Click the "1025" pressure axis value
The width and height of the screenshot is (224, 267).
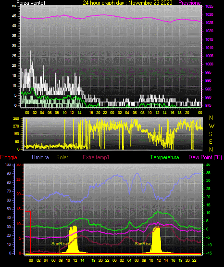pos(209,23)
